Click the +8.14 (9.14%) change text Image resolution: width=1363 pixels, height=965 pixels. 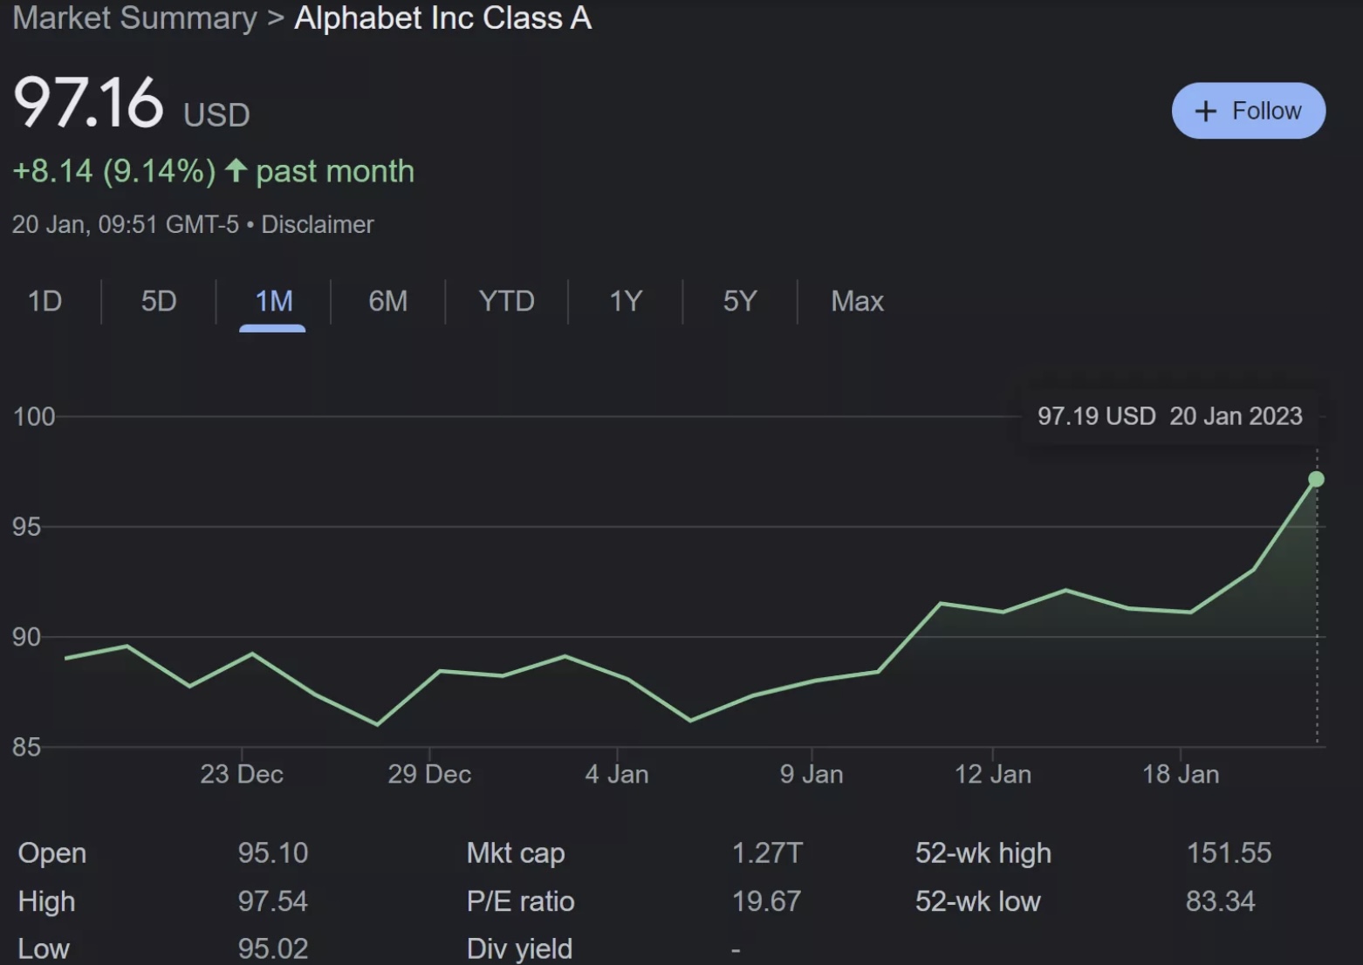pos(113,171)
